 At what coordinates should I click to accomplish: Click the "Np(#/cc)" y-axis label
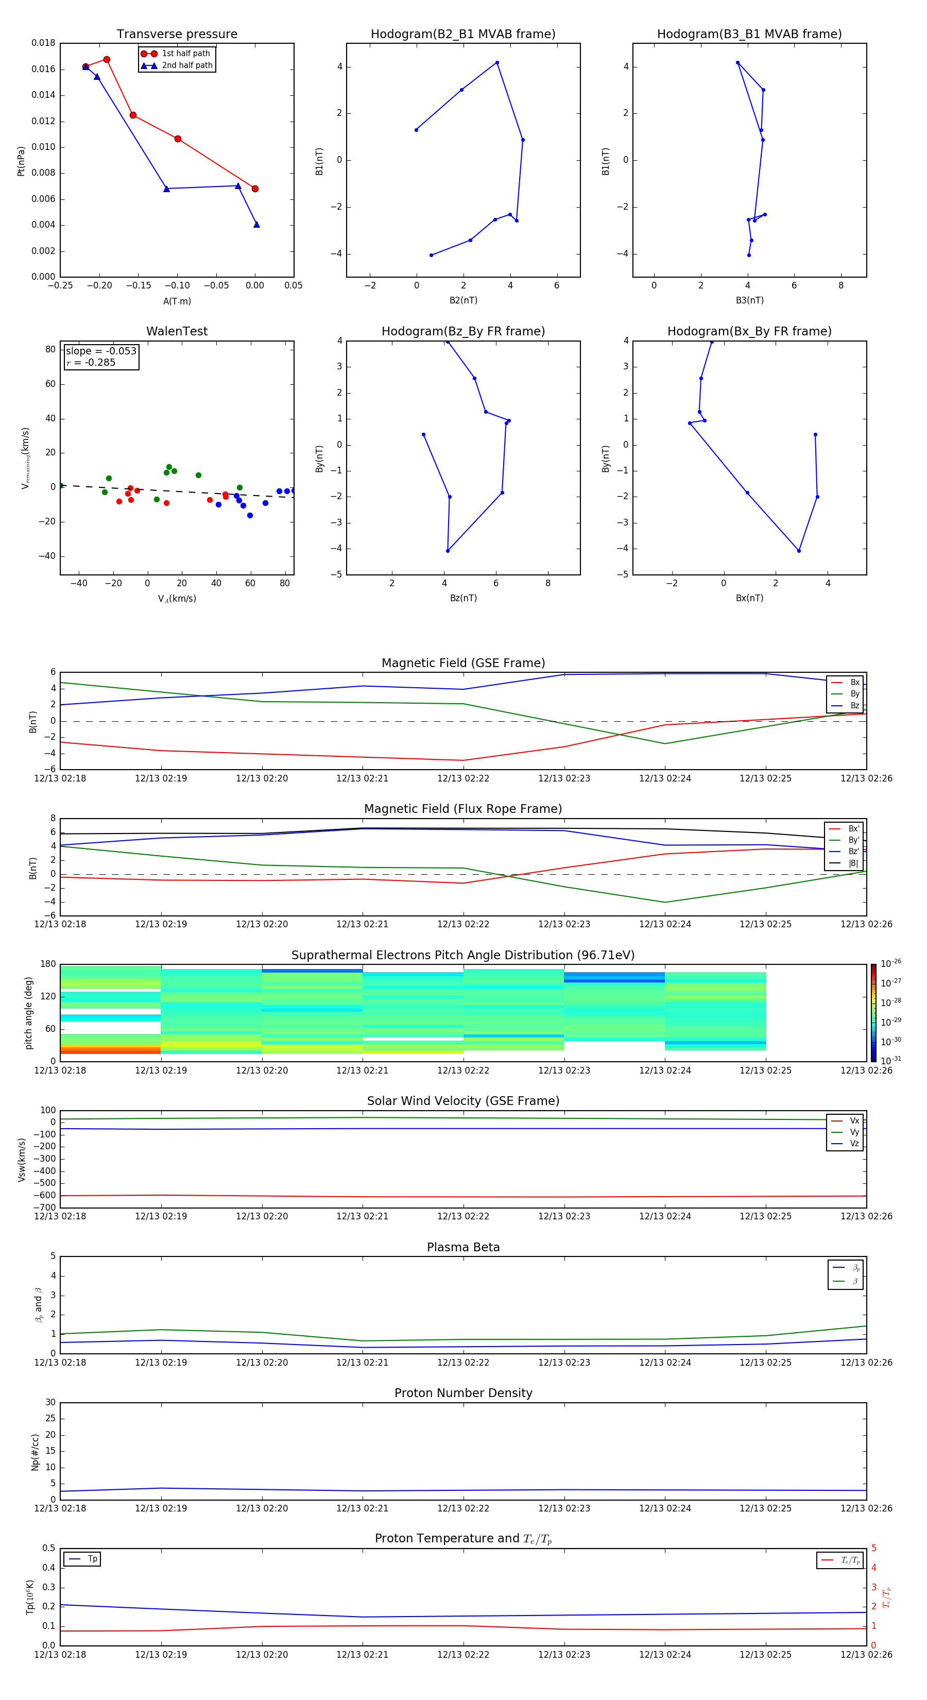coord(35,1452)
